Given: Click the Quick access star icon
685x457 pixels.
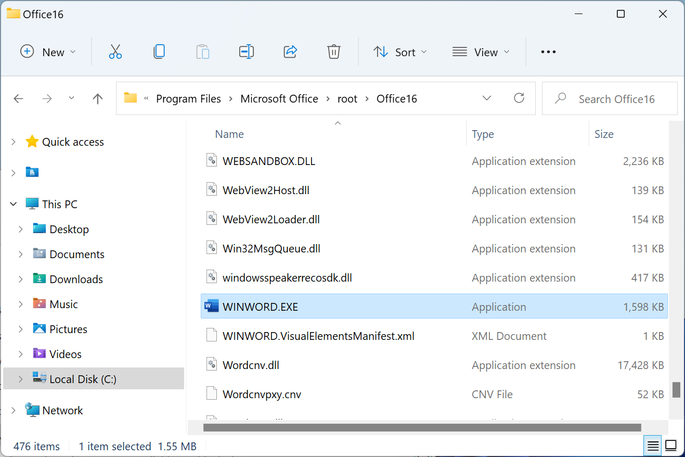Looking at the screenshot, I should click(x=32, y=142).
